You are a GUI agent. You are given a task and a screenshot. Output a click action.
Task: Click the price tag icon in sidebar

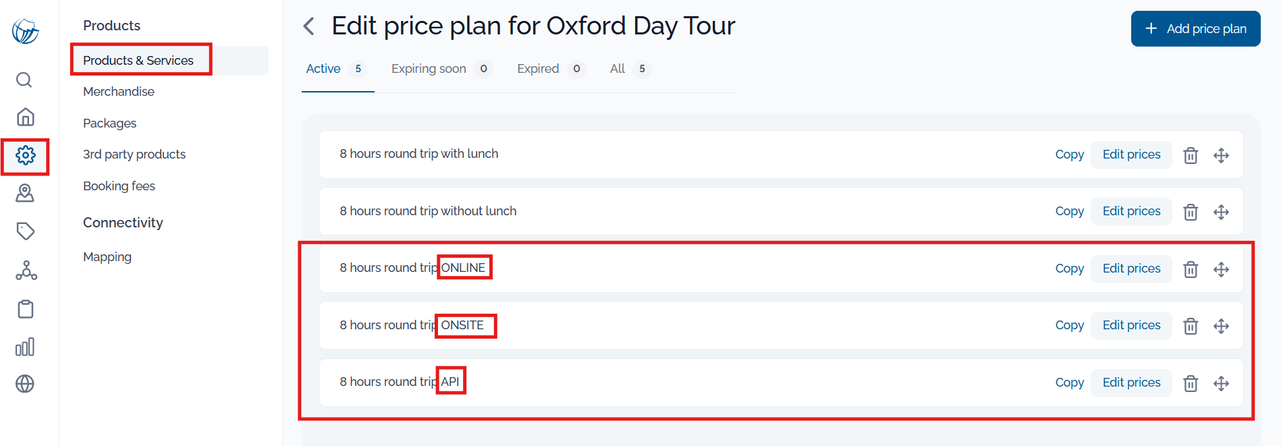click(x=25, y=231)
